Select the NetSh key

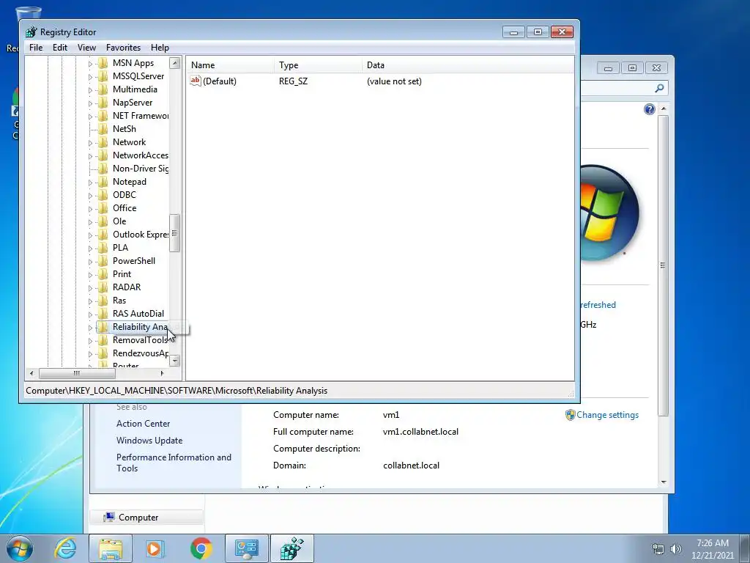click(x=125, y=129)
